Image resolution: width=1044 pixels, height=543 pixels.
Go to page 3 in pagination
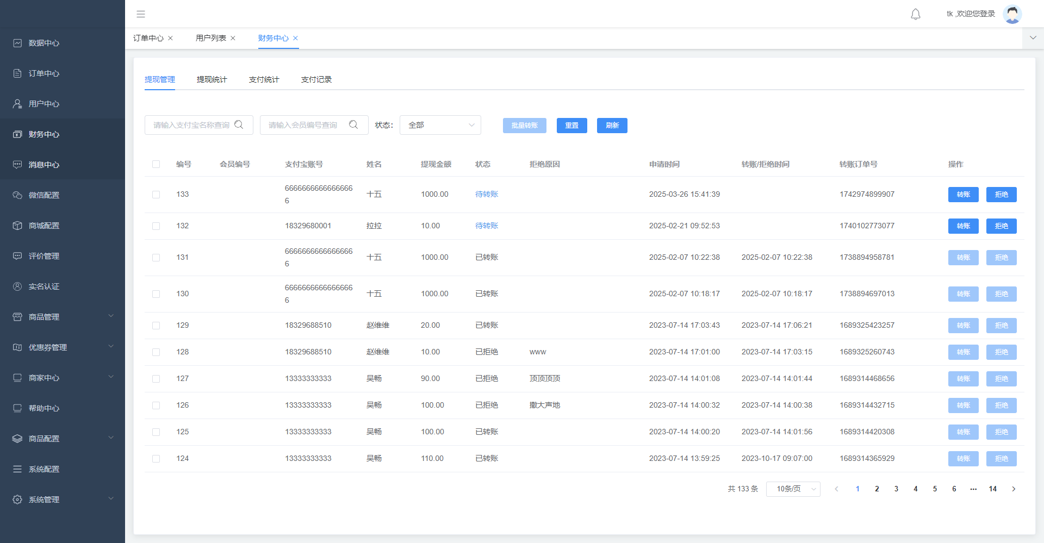896,489
